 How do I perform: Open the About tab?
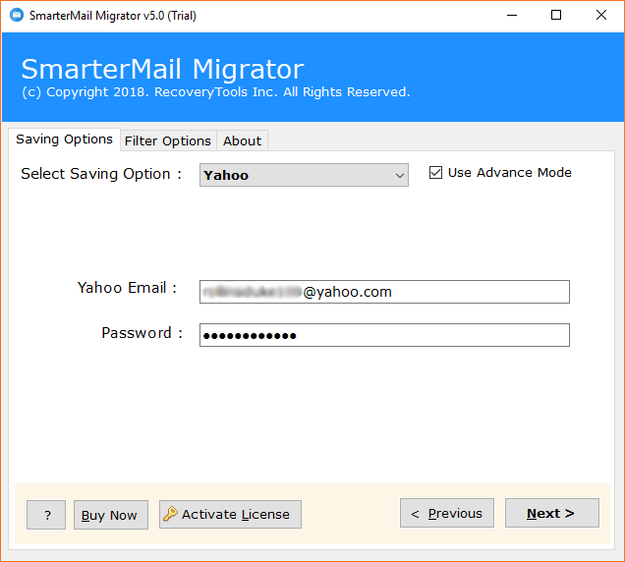click(x=242, y=141)
